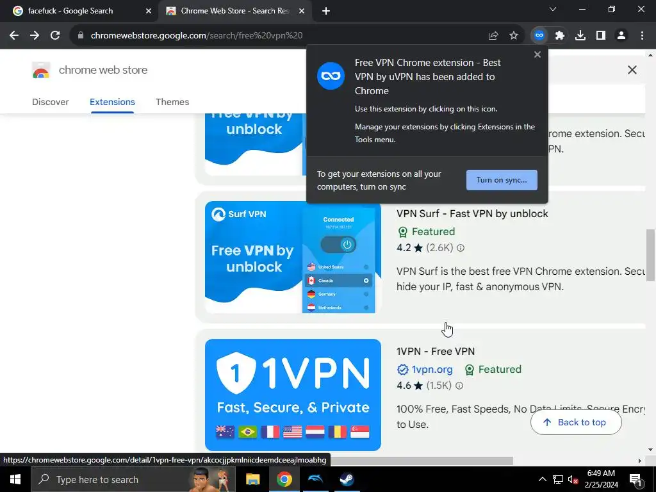
Task: Open the uVPN extension toolbar icon
Action: point(539,36)
